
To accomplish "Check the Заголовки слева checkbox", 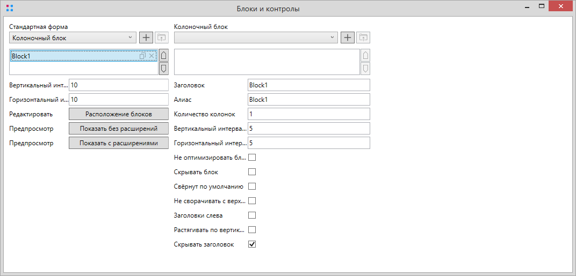I will (252, 215).
